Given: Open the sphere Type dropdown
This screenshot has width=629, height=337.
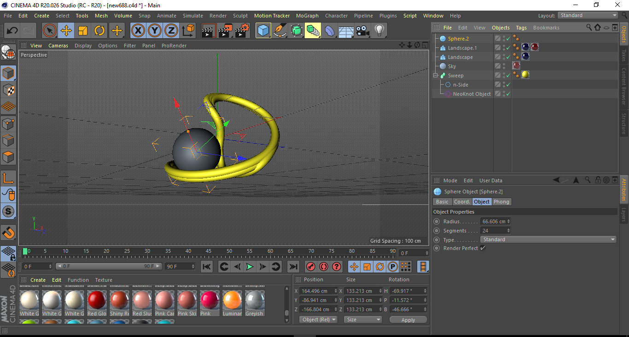Looking at the screenshot, I should point(548,239).
